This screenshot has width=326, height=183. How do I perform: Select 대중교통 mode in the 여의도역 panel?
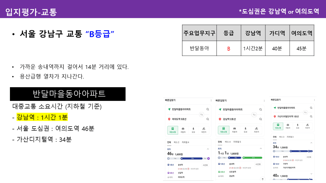(172, 130)
